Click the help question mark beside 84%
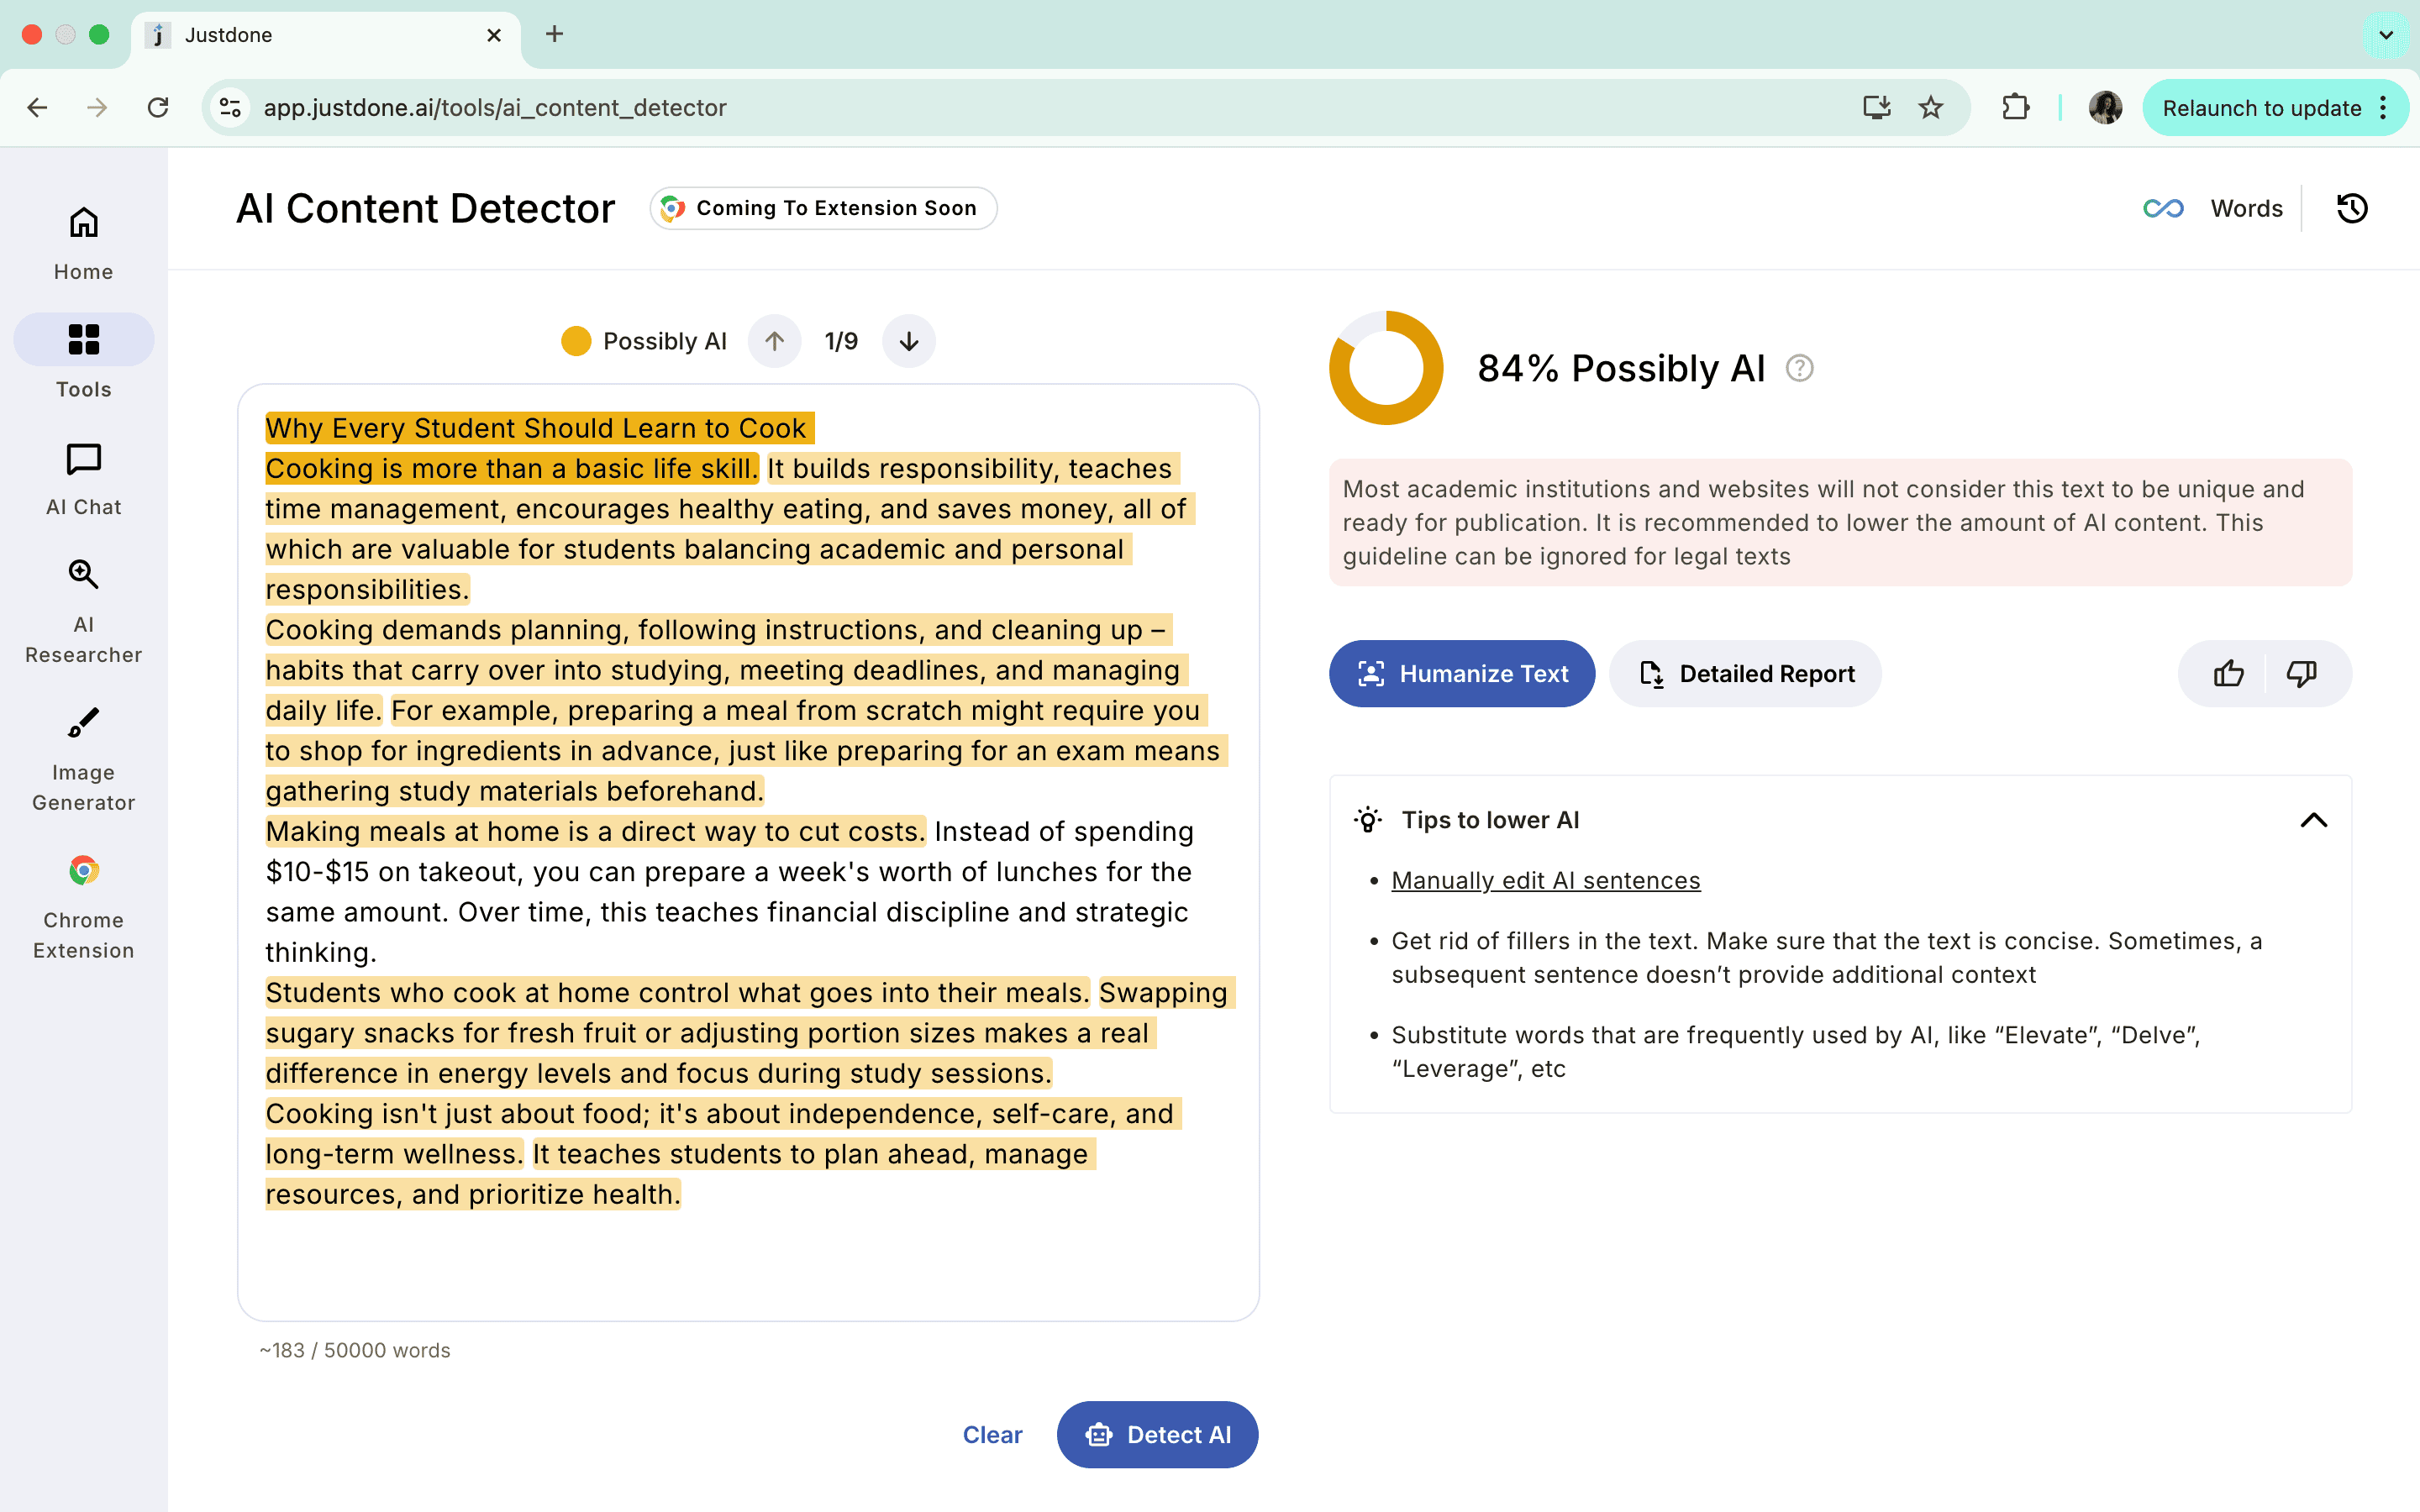Image resolution: width=2420 pixels, height=1512 pixels. [1799, 368]
